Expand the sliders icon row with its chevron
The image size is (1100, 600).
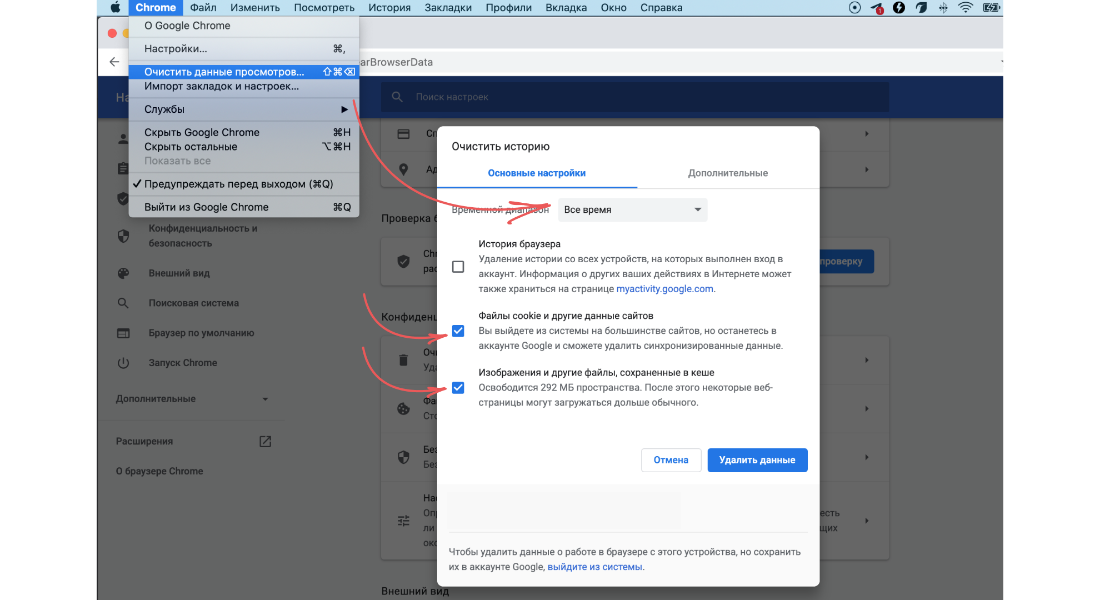[x=867, y=521]
